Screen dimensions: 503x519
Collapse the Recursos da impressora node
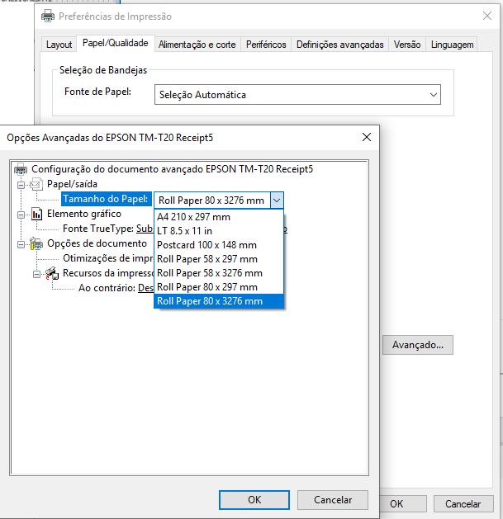37,275
